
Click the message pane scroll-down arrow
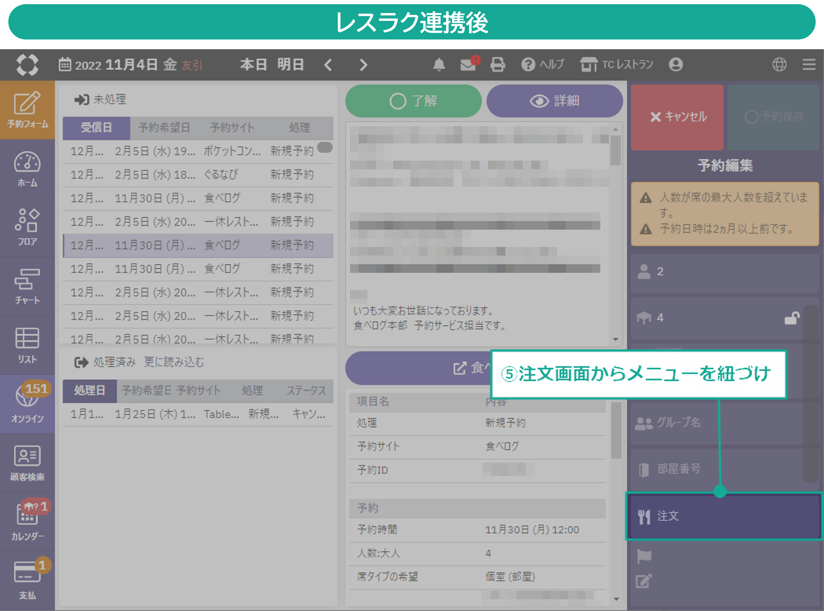click(x=616, y=339)
